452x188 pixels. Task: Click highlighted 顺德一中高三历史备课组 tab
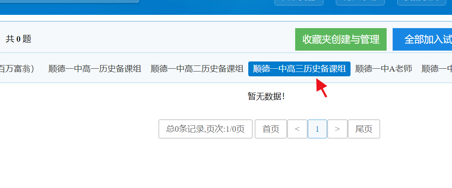pos(299,69)
